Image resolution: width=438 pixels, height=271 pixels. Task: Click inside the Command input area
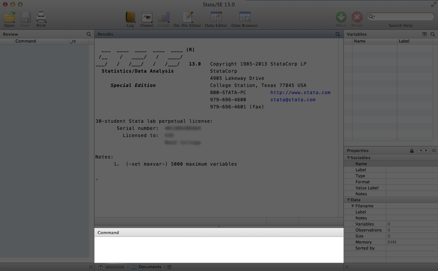click(218, 249)
